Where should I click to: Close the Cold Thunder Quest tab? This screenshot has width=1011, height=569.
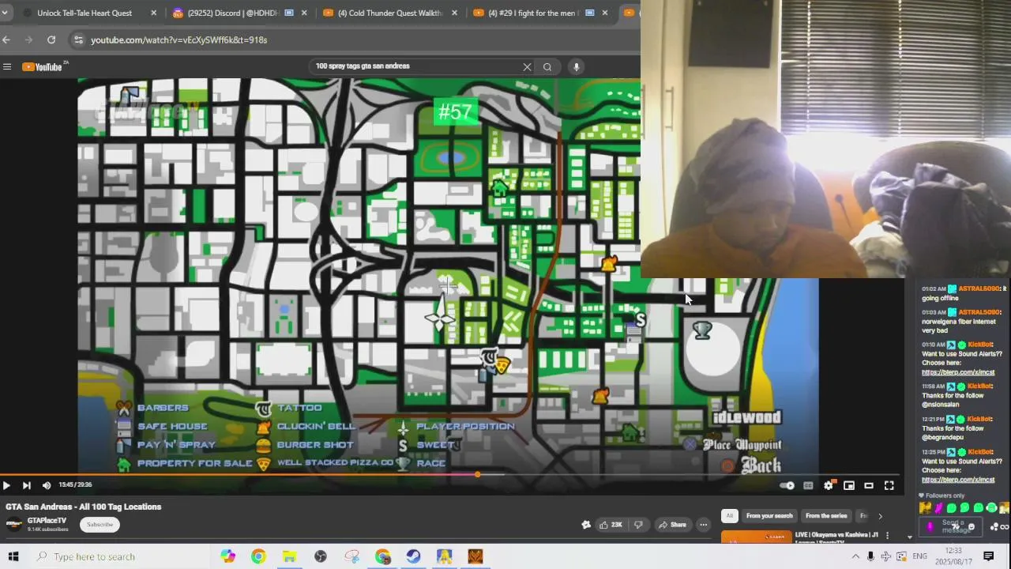coord(454,13)
